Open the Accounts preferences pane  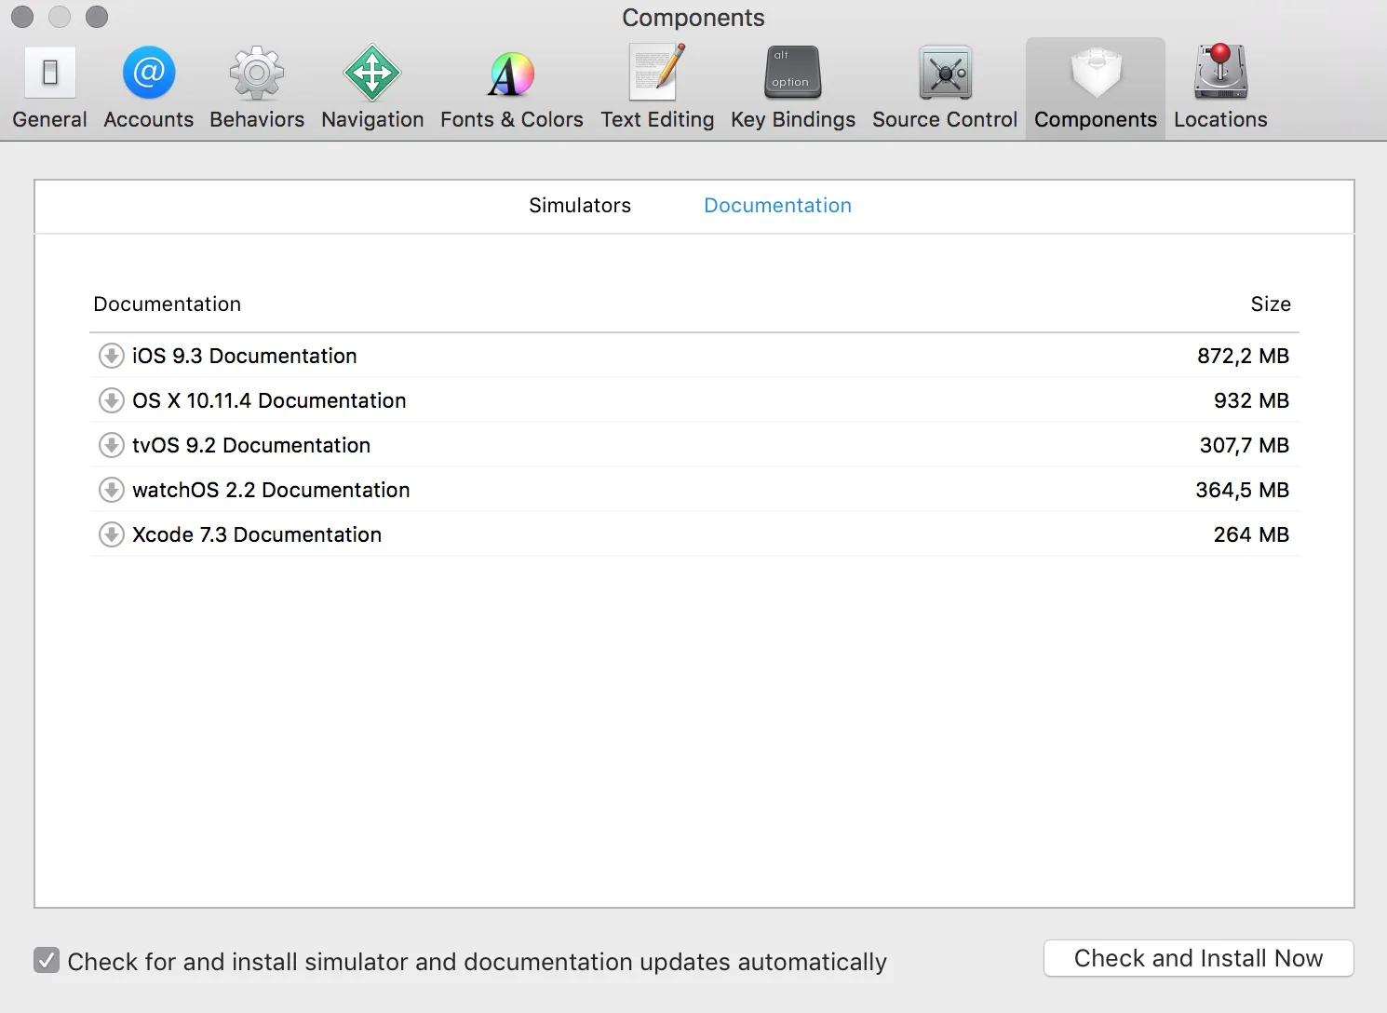click(x=149, y=88)
